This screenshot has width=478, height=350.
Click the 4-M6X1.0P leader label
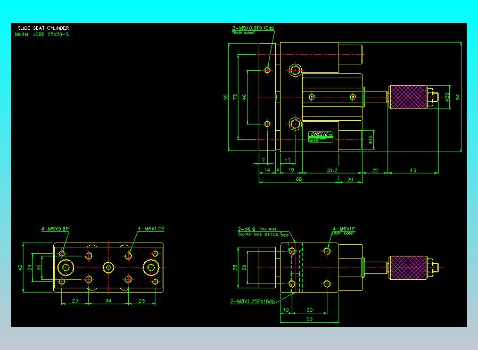pos(151,229)
